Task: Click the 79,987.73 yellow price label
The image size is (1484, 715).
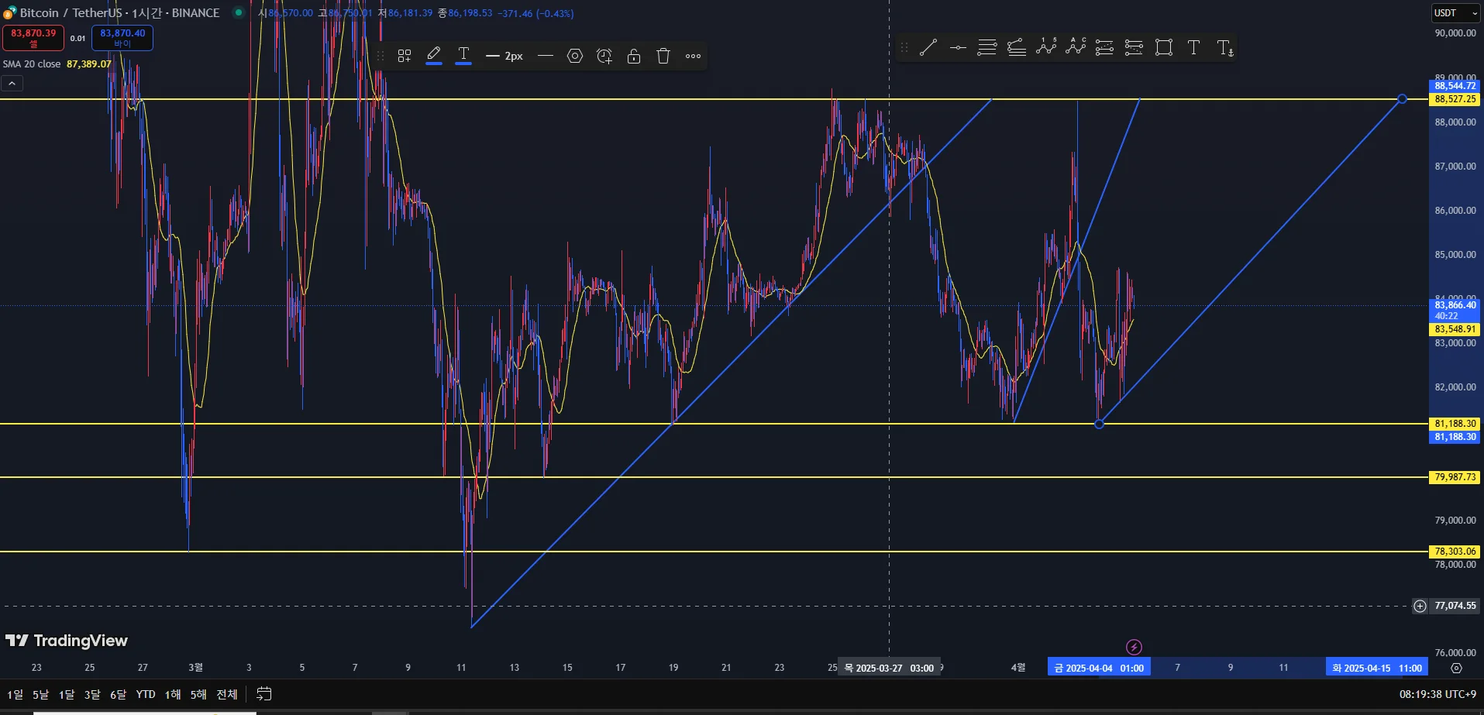Action: [x=1455, y=477]
